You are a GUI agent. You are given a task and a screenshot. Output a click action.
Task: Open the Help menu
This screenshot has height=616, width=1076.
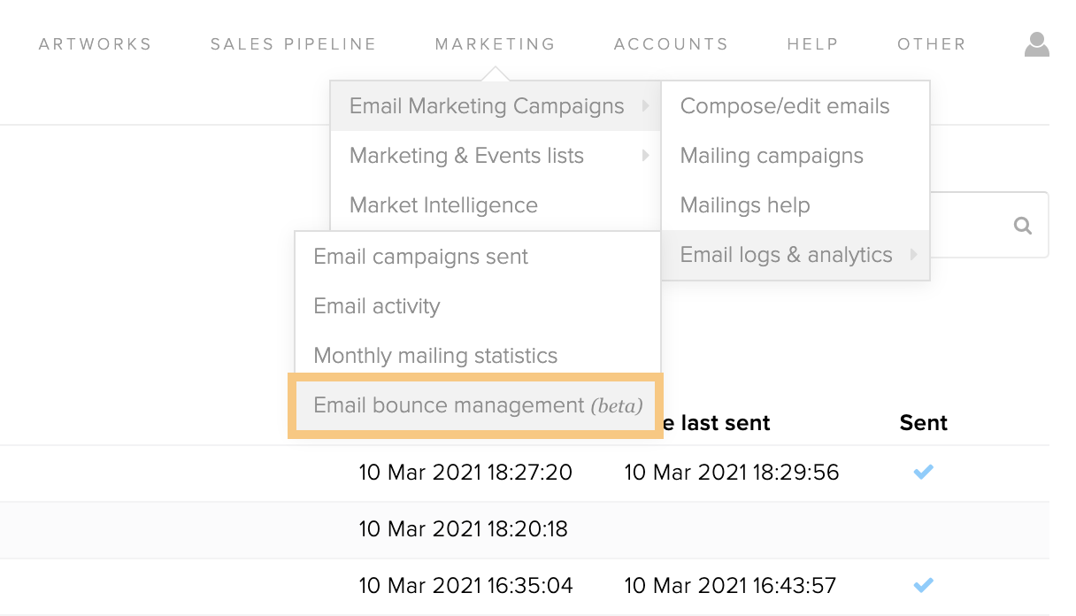(x=813, y=44)
